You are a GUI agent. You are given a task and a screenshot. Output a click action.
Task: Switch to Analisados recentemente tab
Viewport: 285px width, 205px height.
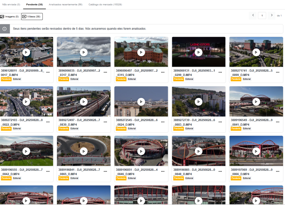click(x=65, y=5)
